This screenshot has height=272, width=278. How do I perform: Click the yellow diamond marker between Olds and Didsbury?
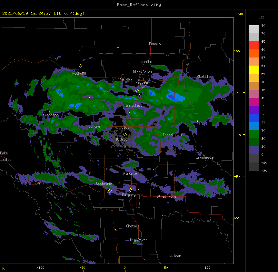(125, 134)
